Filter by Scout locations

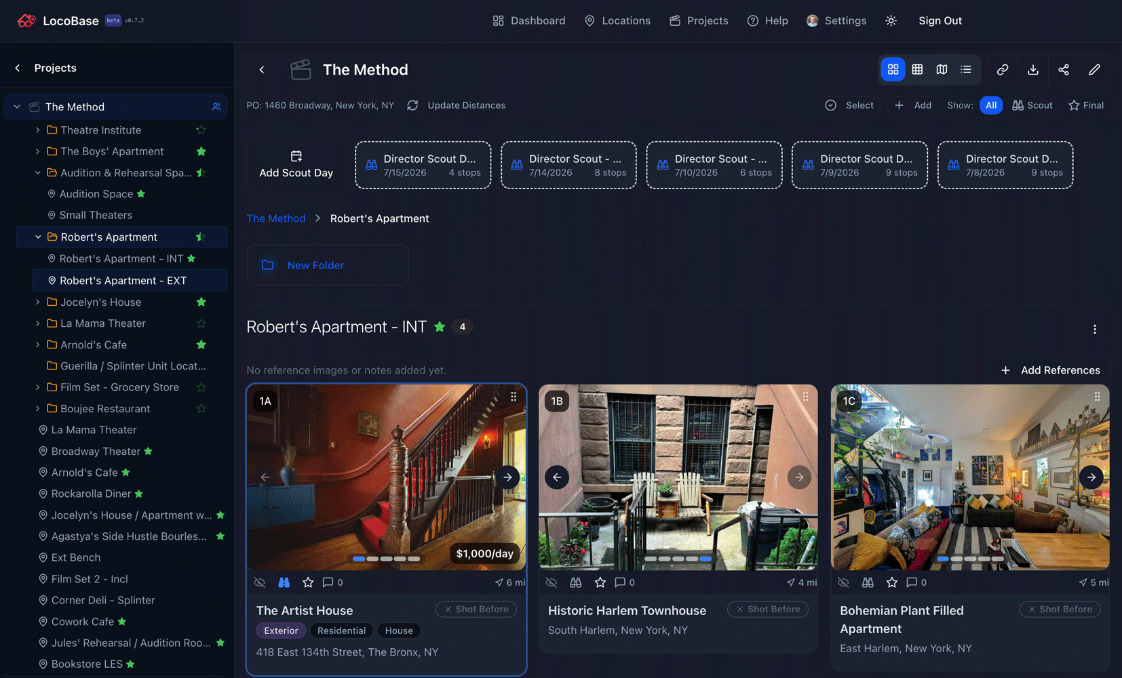pyautogui.click(x=1032, y=105)
